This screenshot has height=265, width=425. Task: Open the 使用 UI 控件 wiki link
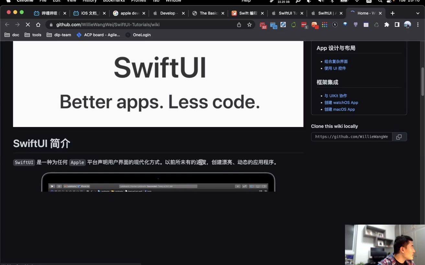[x=335, y=68]
